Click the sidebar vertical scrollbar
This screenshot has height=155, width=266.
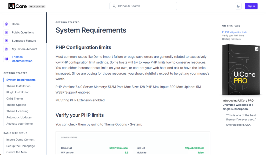46,27
